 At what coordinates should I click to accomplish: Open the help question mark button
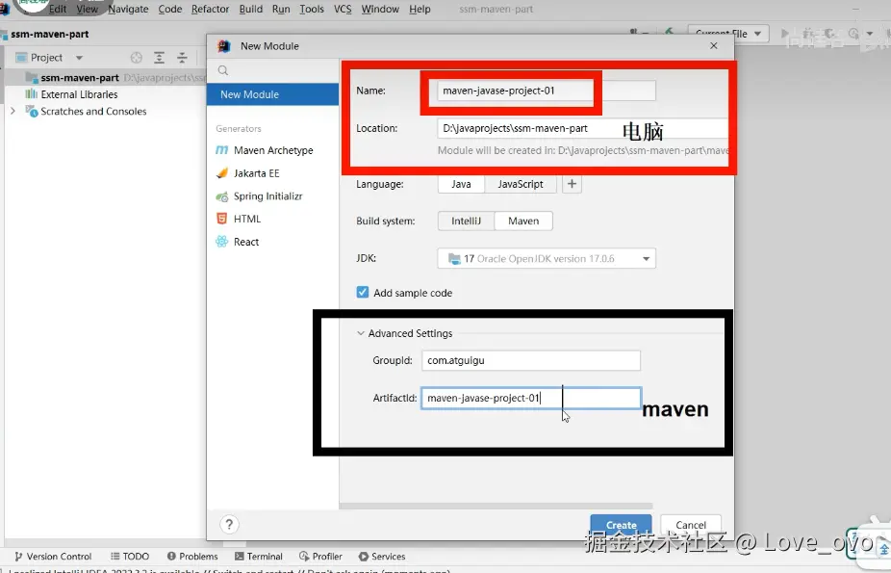(x=229, y=524)
